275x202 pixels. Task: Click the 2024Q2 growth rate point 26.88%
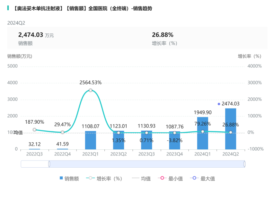(x=231, y=132)
